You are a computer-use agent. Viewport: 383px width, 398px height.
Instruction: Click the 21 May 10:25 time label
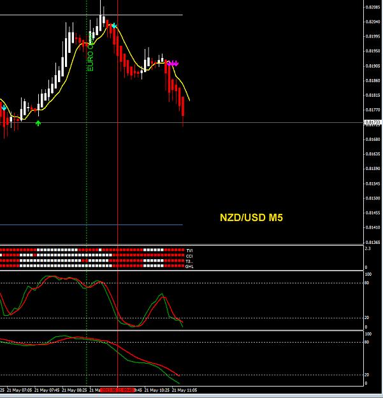click(x=157, y=390)
